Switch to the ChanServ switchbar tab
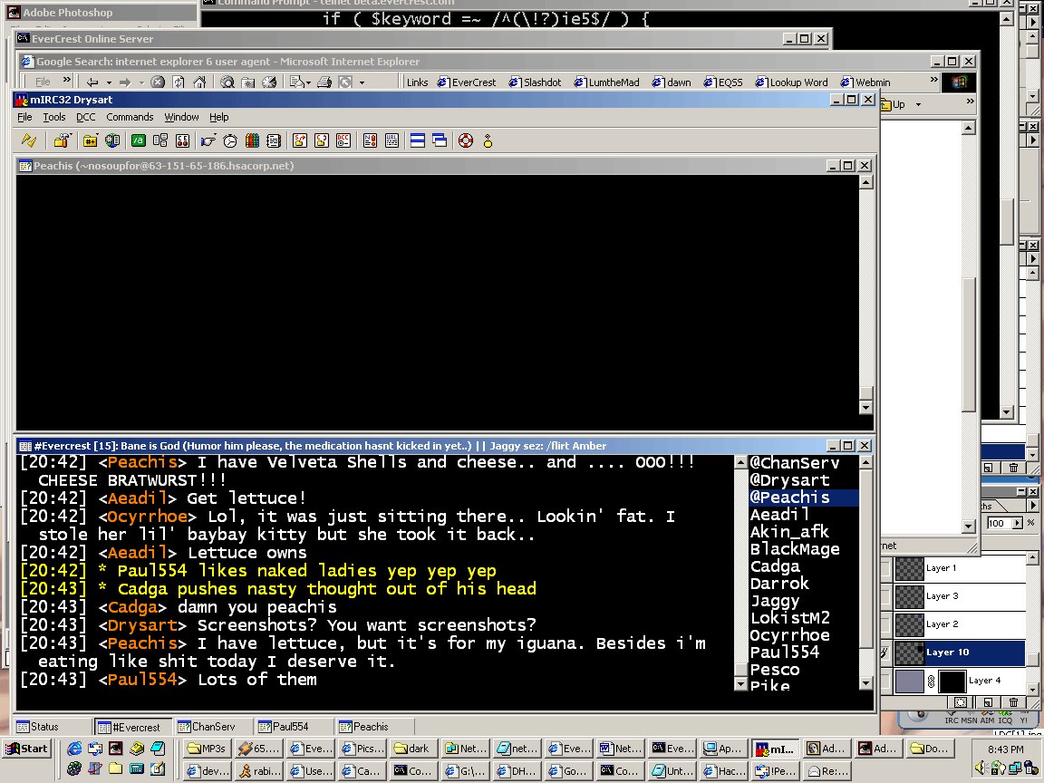1044x783 pixels. coord(212,727)
